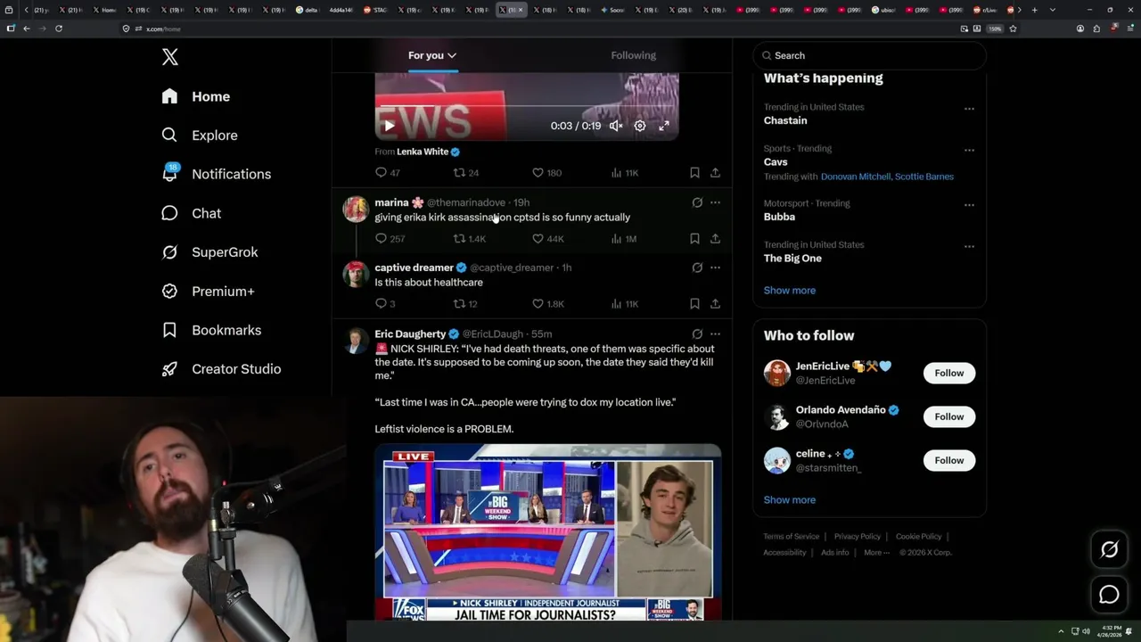The height and width of the screenshot is (642, 1141).
Task: Share marina's post
Action: click(x=715, y=239)
